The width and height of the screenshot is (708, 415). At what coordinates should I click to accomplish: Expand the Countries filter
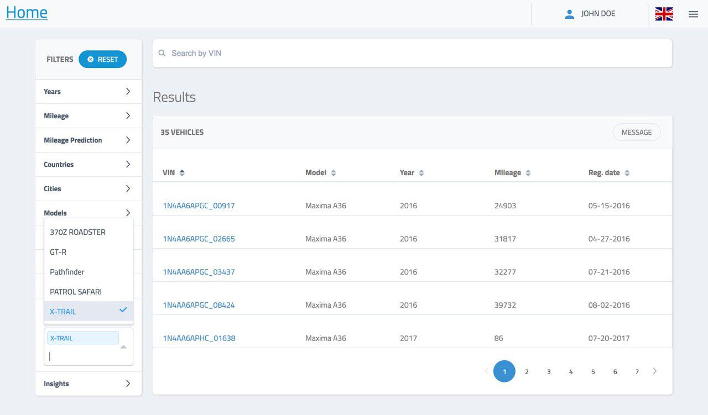(x=88, y=165)
